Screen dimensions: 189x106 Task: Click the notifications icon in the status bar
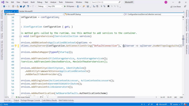185,104
